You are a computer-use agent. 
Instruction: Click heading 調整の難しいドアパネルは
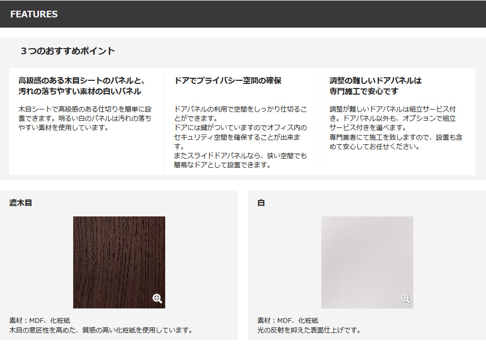click(375, 81)
